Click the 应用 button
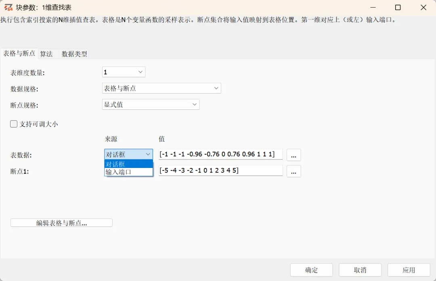The height and width of the screenshot is (281, 436). click(409, 270)
